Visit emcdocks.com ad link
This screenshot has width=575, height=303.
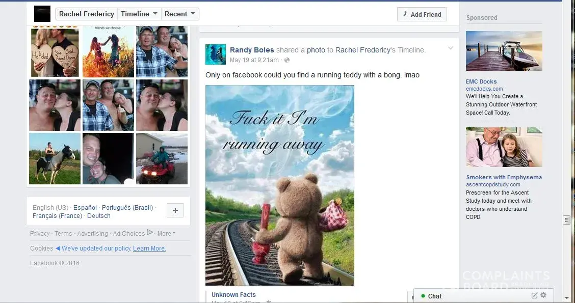tap(484, 89)
